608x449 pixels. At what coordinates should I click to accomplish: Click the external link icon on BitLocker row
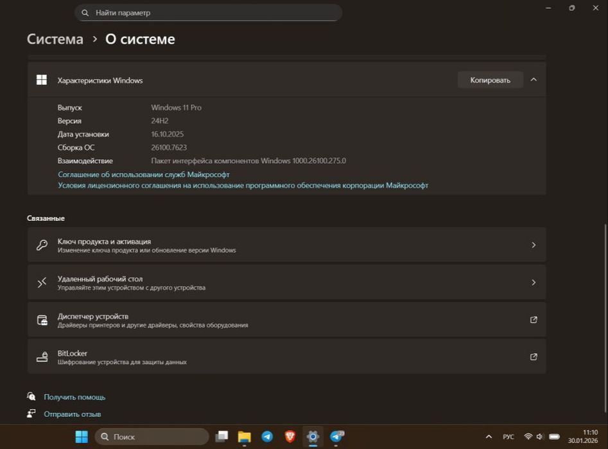point(534,357)
